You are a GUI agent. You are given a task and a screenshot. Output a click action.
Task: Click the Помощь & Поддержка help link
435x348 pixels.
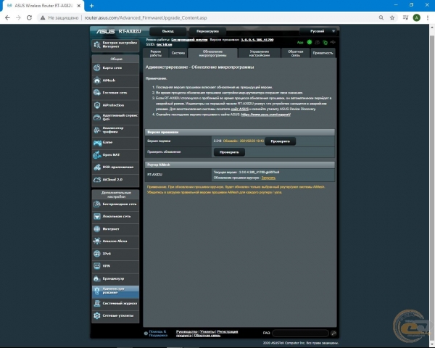click(x=158, y=333)
